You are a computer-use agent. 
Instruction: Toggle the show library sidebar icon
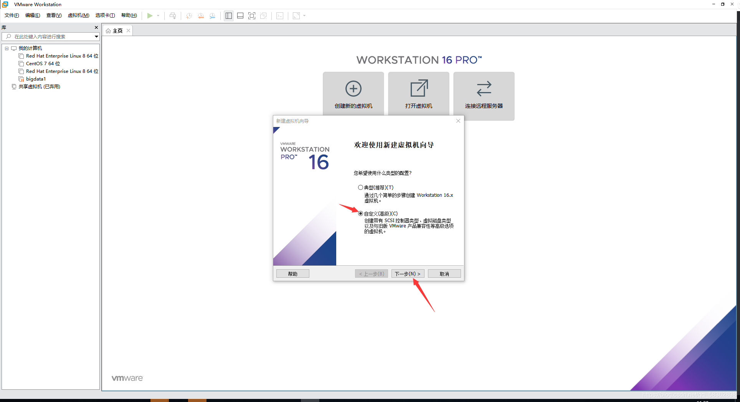[x=229, y=16]
